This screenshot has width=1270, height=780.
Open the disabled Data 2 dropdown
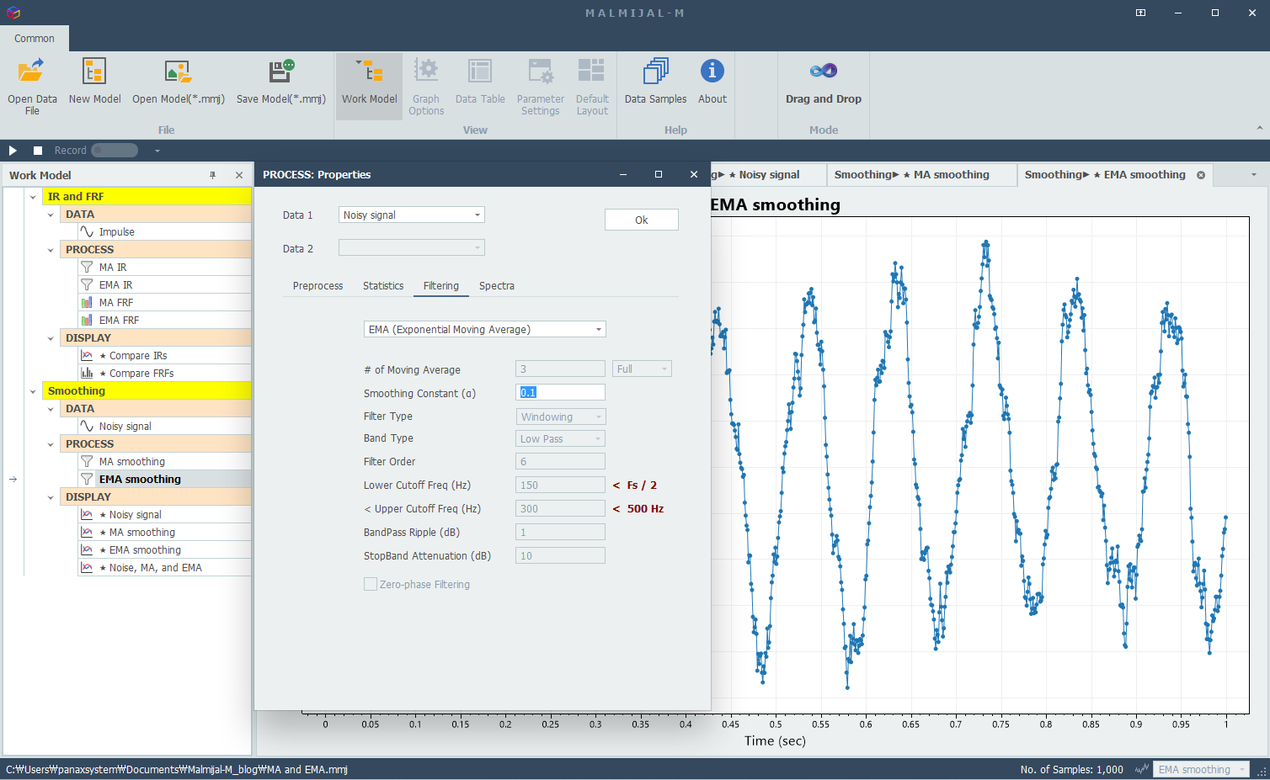(411, 247)
